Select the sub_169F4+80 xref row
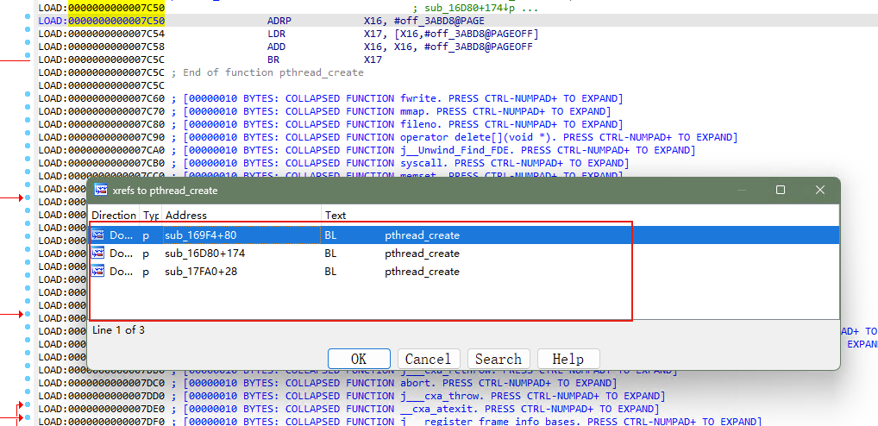The image size is (878, 426). click(464, 235)
